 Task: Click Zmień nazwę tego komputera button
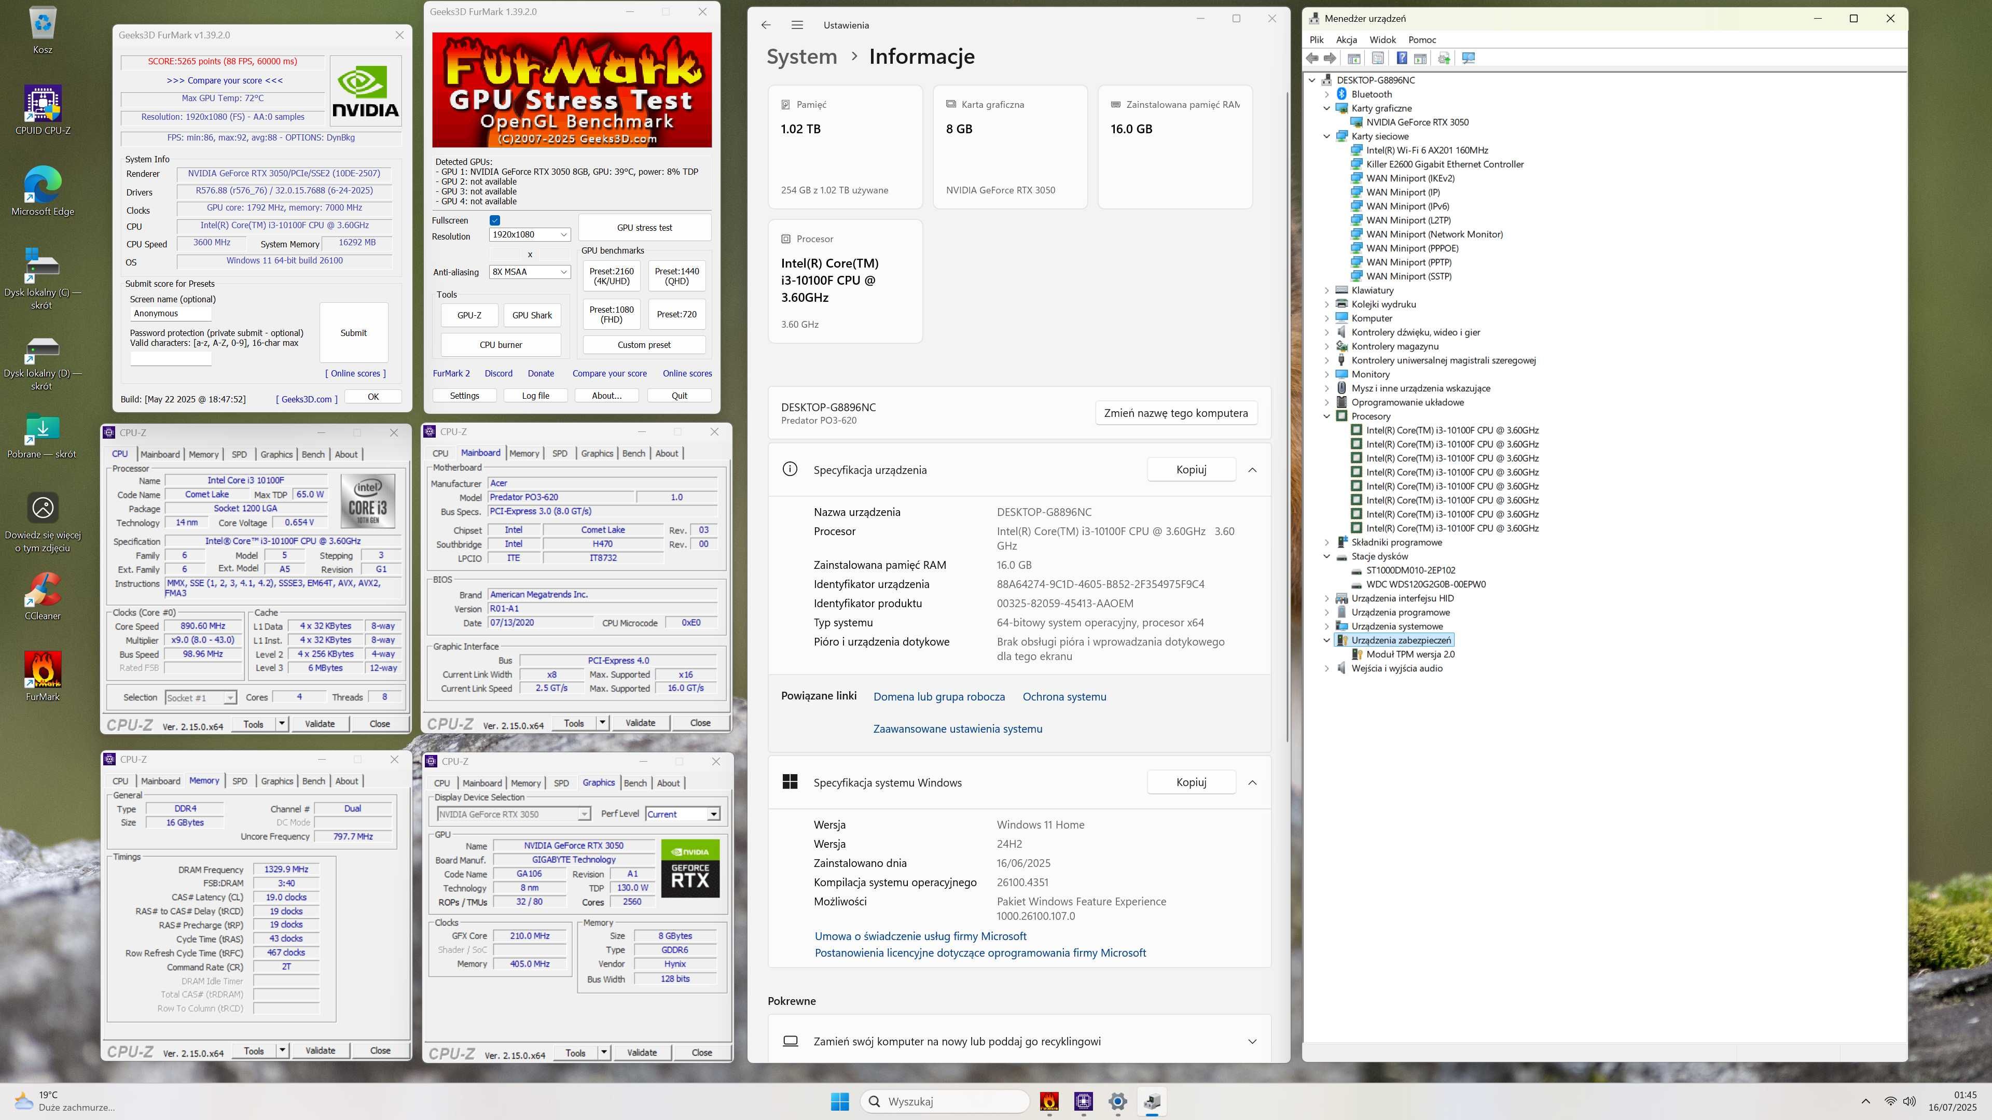pos(1175,413)
